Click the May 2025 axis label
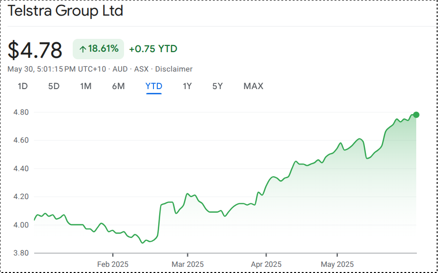This screenshot has height=273, width=440. click(337, 264)
